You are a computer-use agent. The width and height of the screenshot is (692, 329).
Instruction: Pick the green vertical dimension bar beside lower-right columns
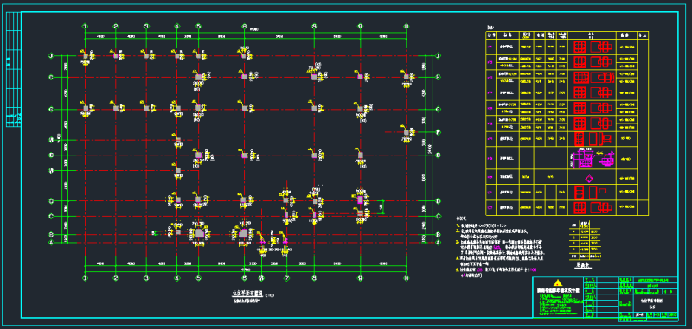pyautogui.click(x=382, y=207)
